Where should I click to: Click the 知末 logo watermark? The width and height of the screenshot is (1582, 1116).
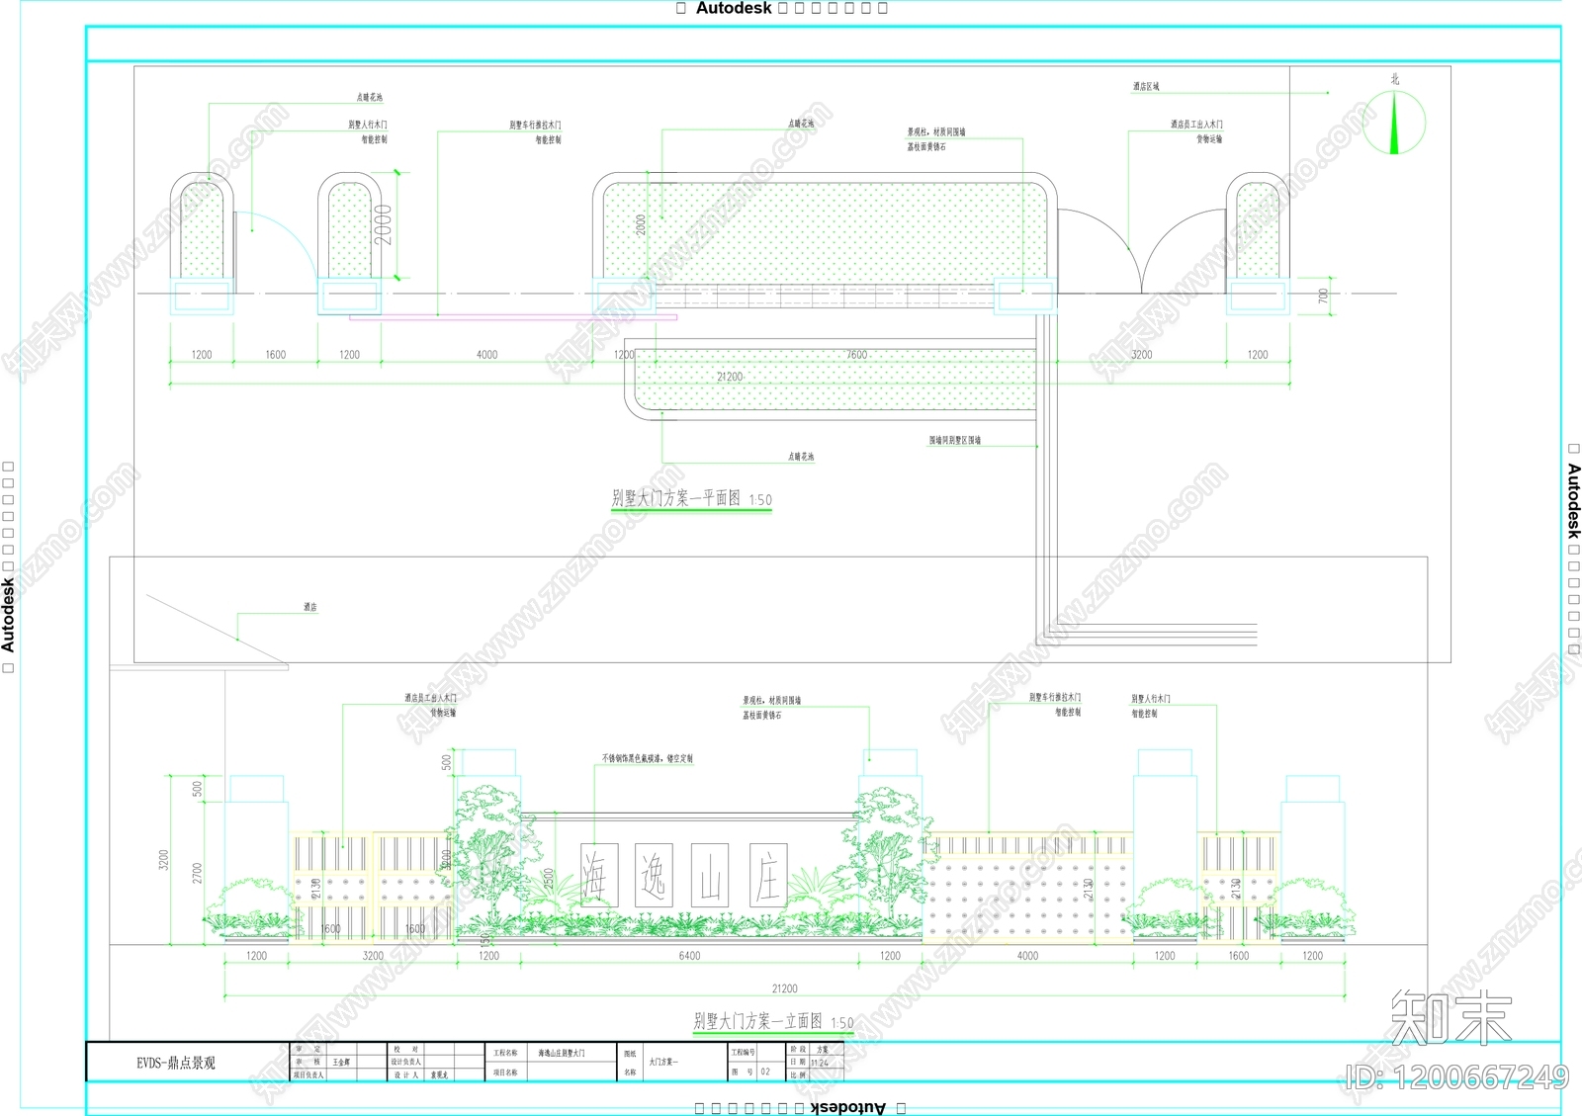coord(1451,1017)
